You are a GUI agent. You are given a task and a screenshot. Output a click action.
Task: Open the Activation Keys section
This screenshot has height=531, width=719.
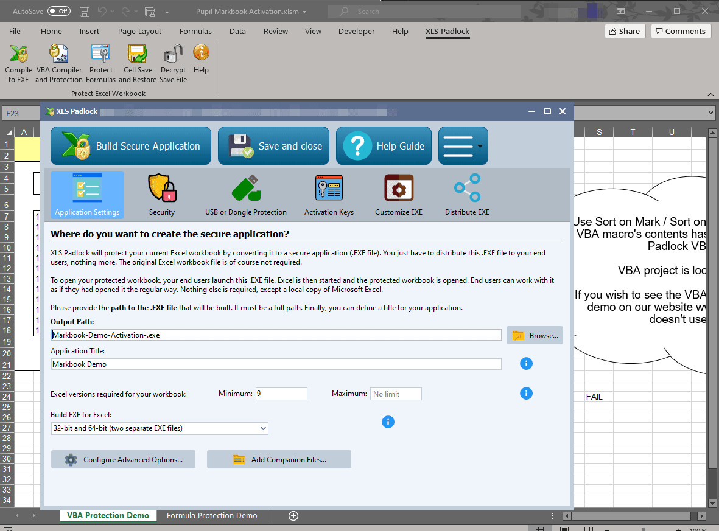pyautogui.click(x=329, y=195)
